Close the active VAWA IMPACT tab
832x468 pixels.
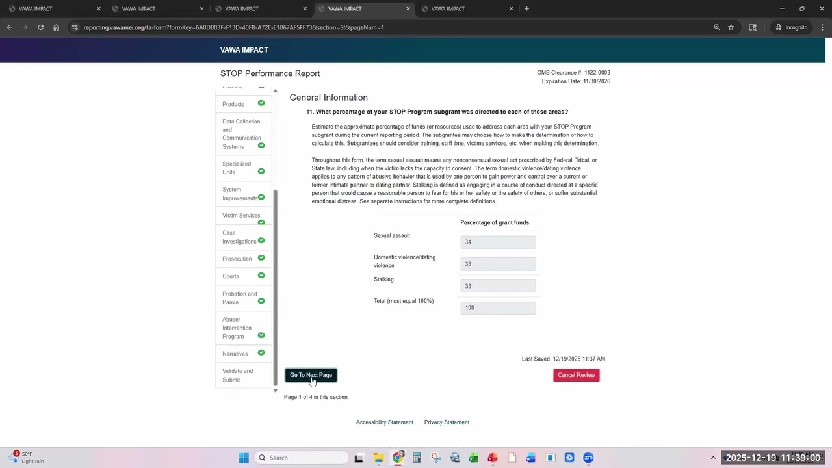coord(408,8)
